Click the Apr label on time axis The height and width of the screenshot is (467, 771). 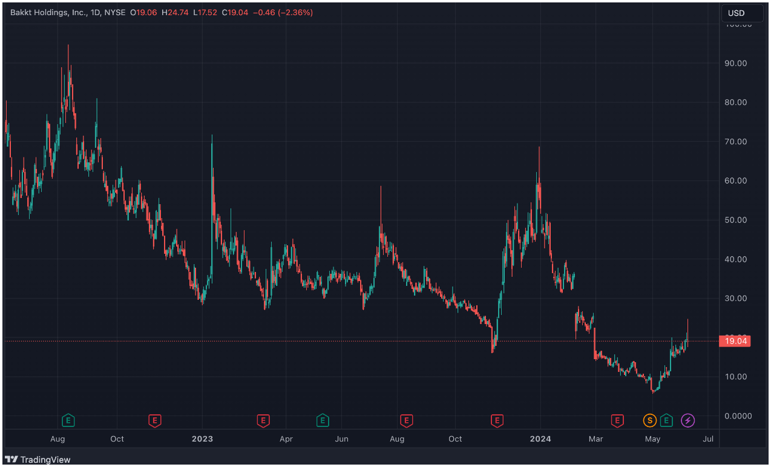tap(286, 439)
